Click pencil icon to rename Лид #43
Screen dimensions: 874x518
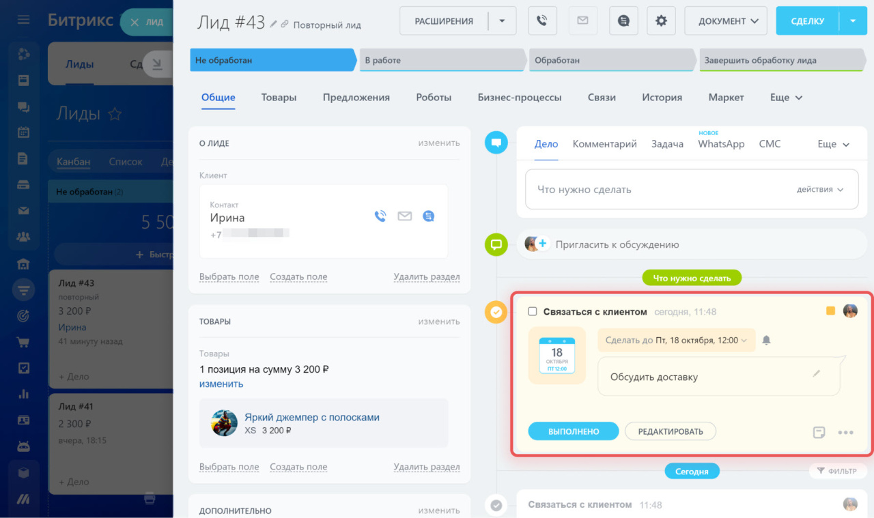click(x=274, y=24)
